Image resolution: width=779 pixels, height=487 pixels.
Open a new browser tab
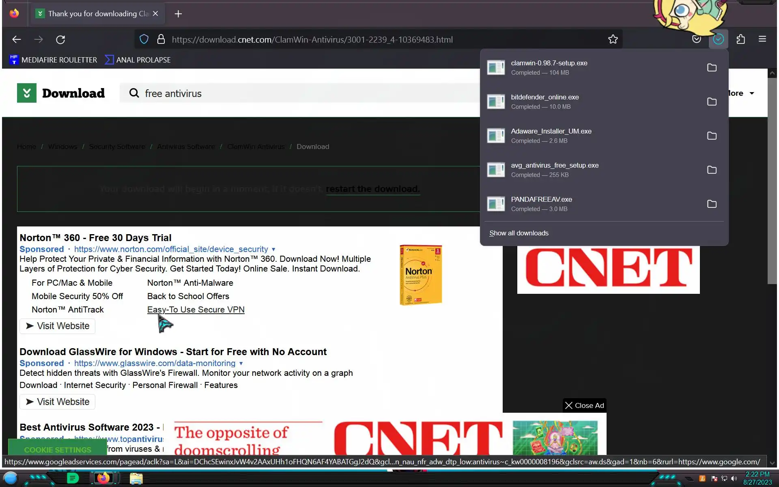178,14
